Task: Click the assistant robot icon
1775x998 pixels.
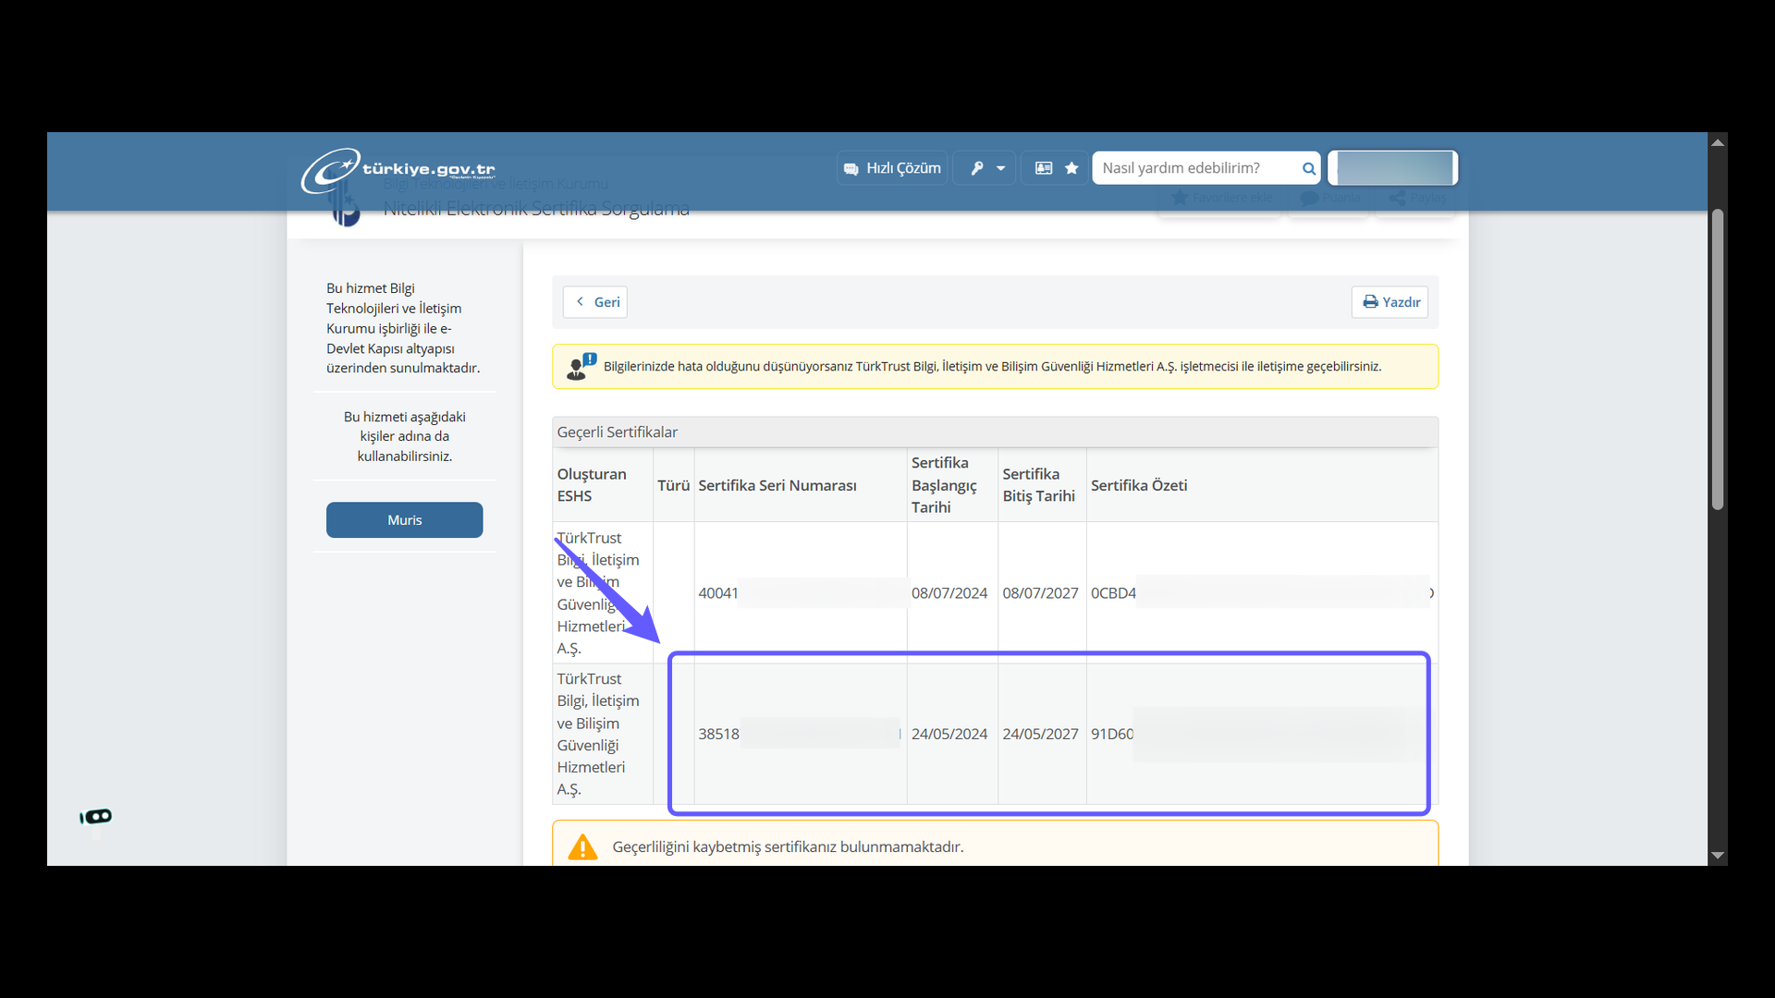Action: (96, 817)
